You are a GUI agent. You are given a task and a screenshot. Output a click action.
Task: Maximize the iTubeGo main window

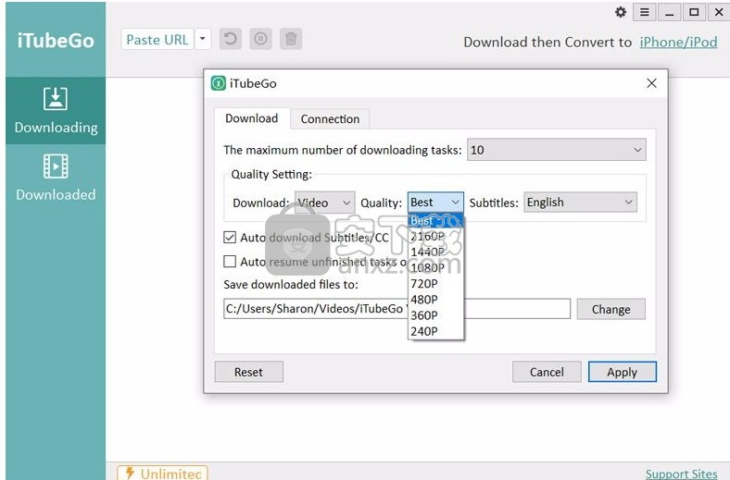(x=694, y=12)
